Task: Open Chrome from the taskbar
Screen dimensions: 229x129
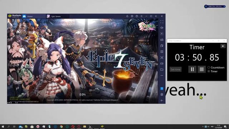Action: 61,126
